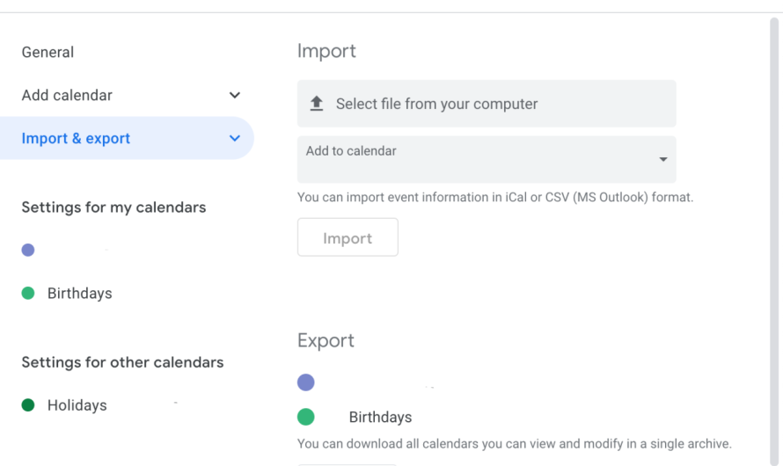Expand Add calendar chevron

pos(235,95)
